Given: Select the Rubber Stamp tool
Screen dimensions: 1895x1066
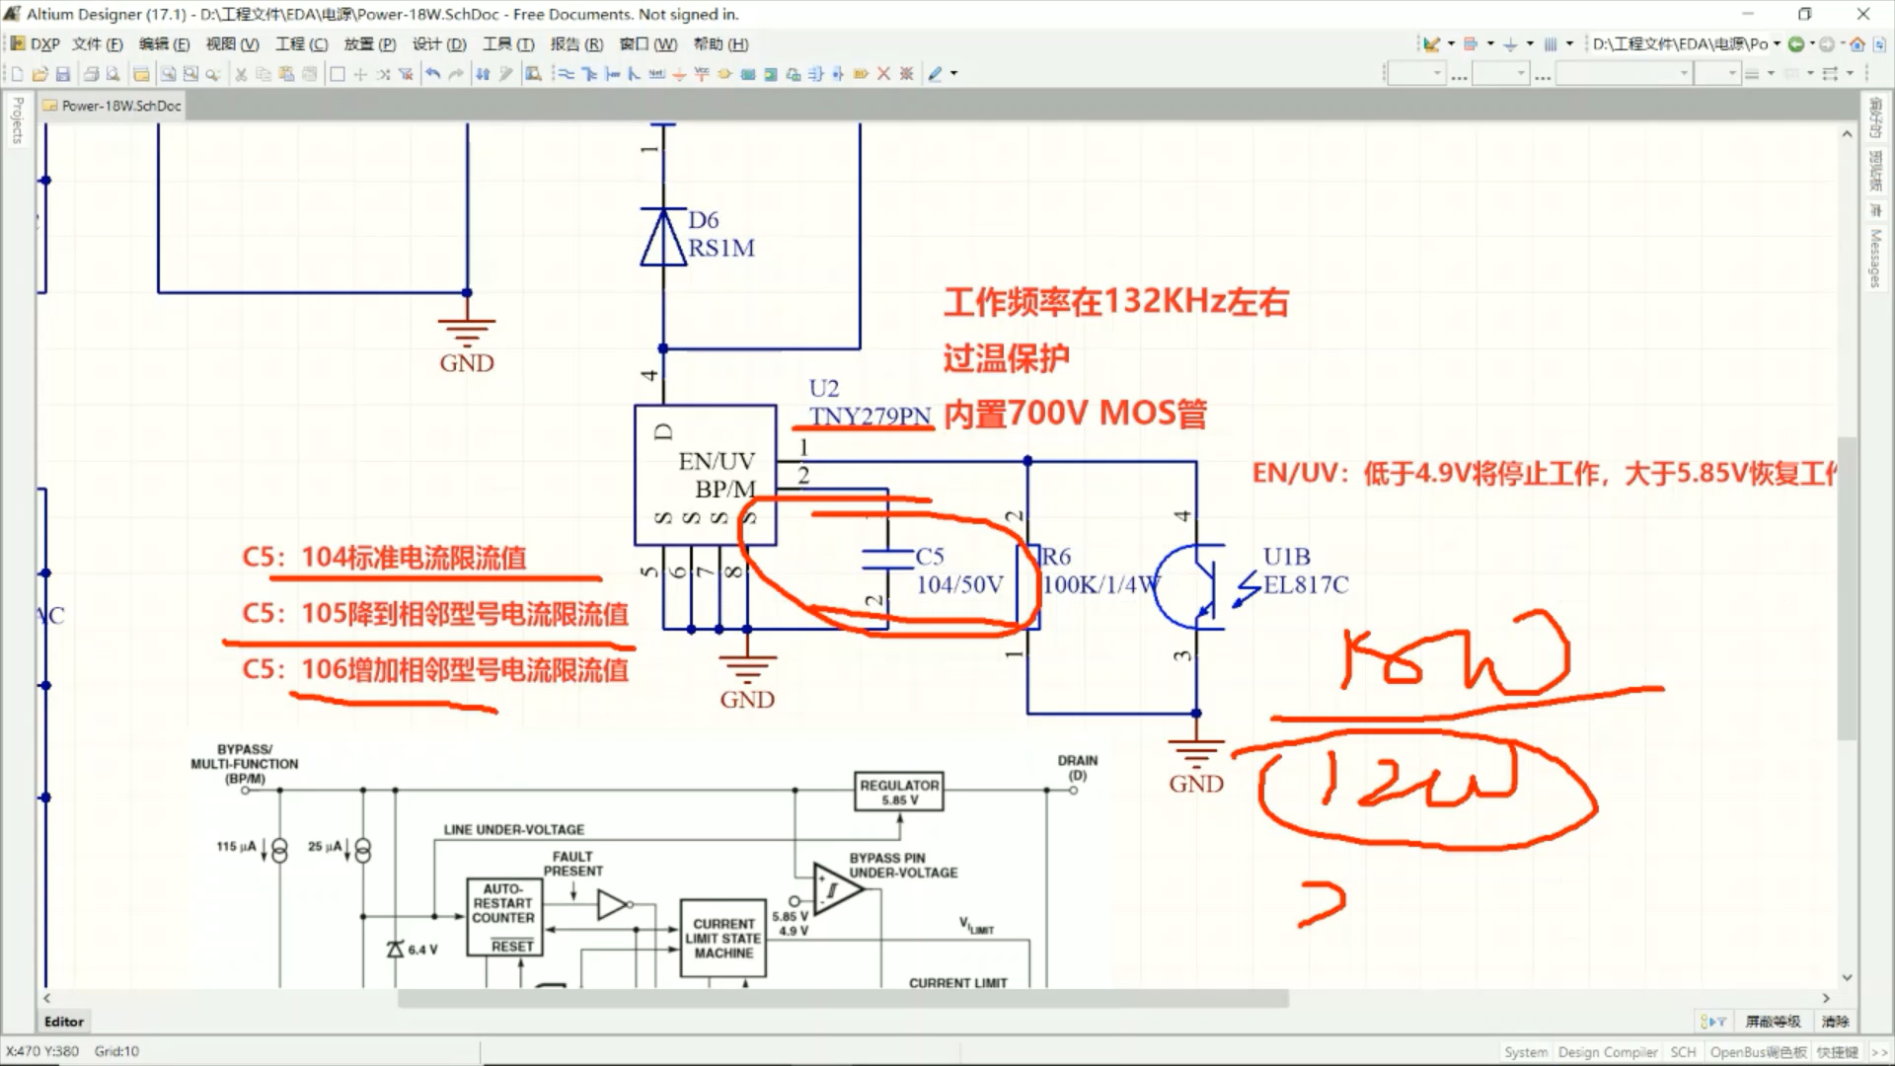Looking at the screenshot, I should [x=310, y=74].
